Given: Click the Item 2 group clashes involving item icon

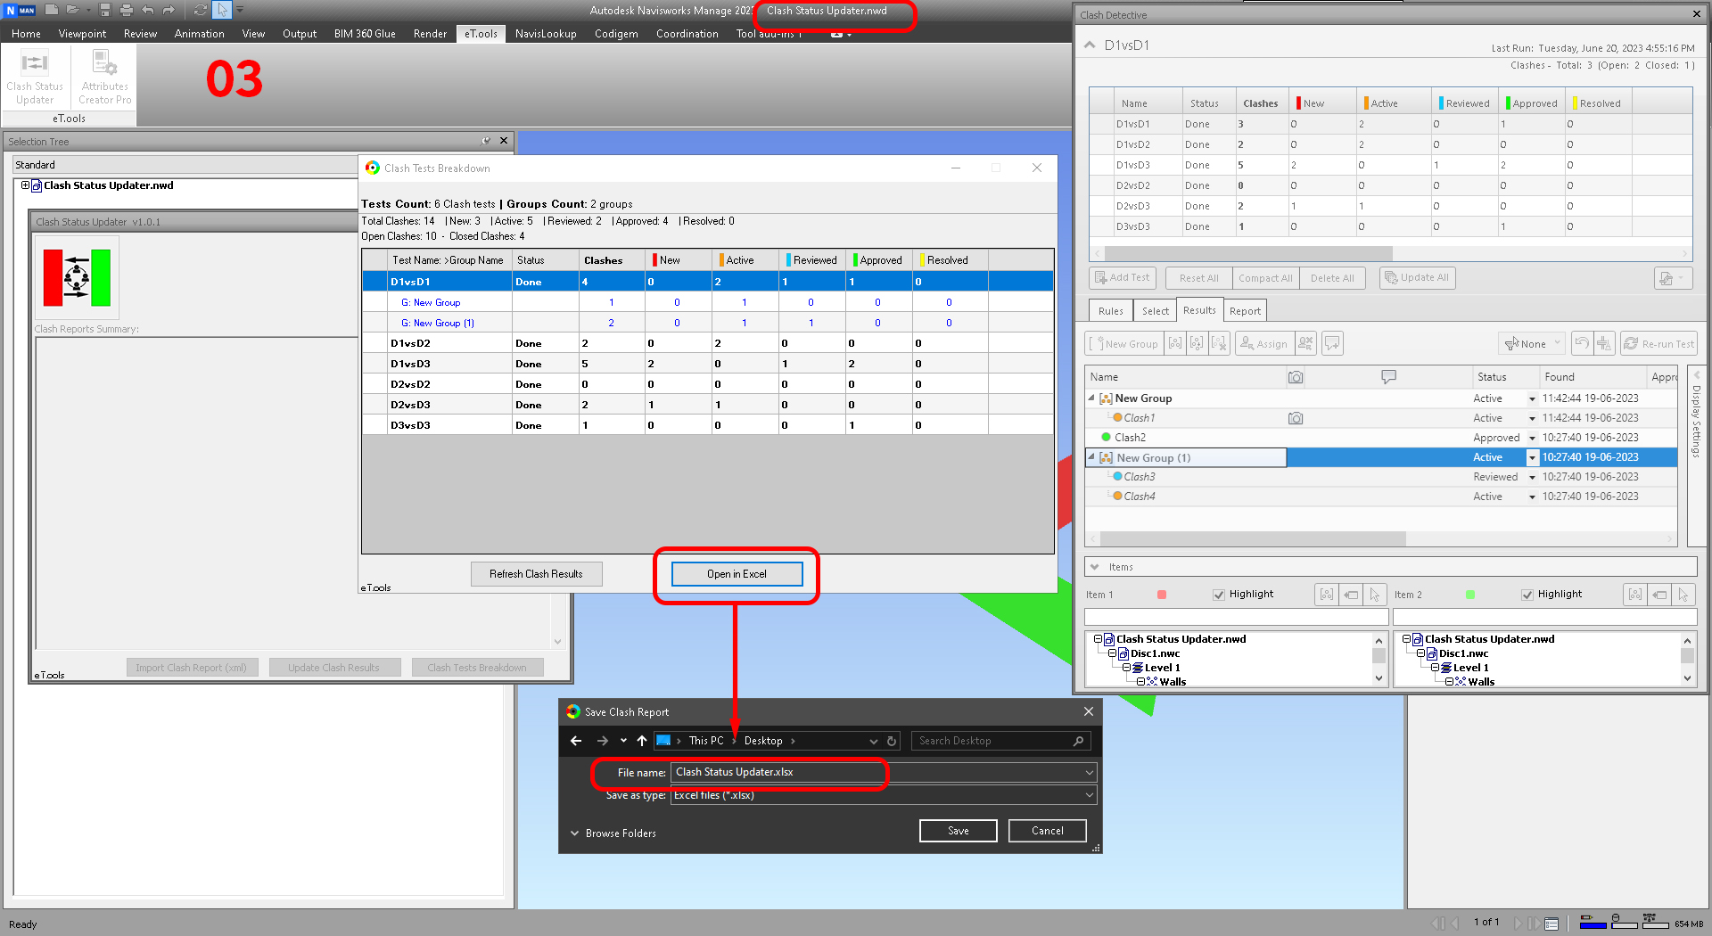Looking at the screenshot, I should tap(1635, 595).
